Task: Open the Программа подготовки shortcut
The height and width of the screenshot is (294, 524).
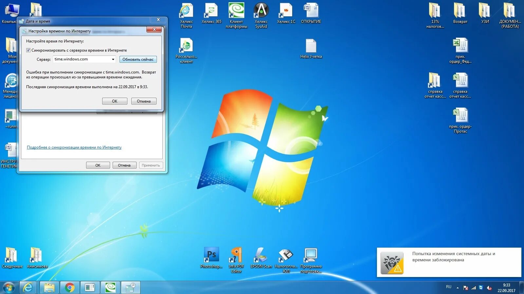Action: coord(311,260)
